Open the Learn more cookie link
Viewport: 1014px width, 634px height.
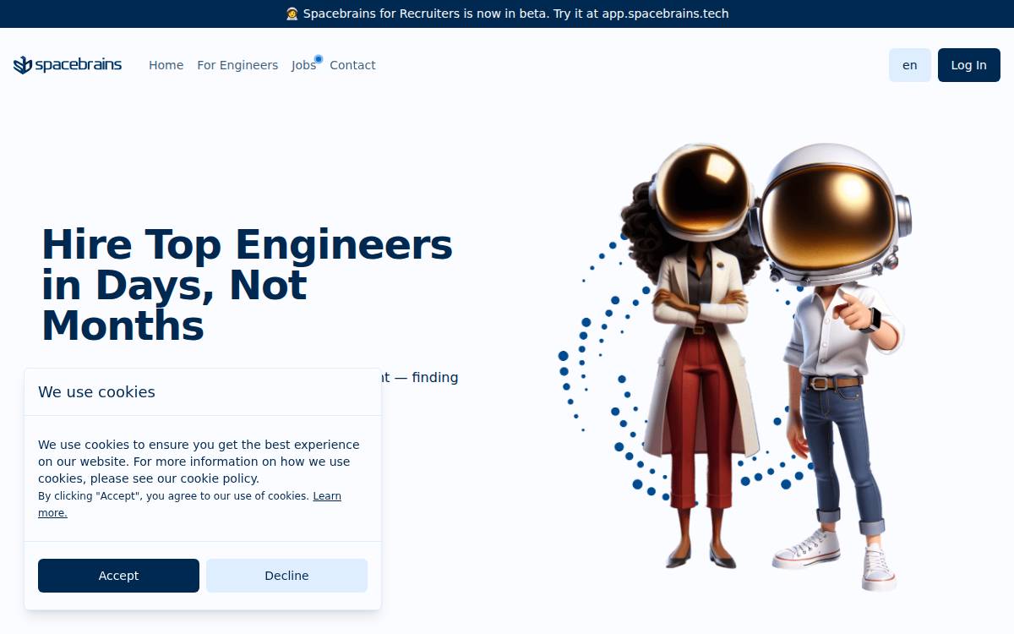pos(327,496)
